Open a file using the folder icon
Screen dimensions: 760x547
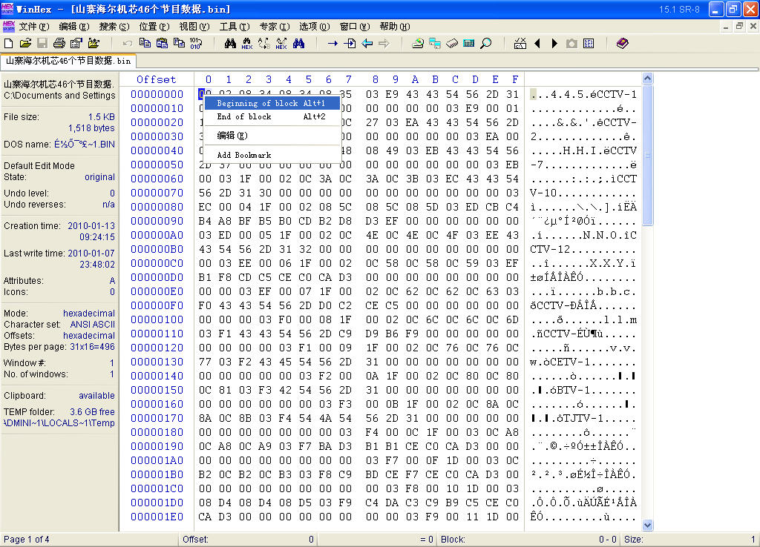25,44
